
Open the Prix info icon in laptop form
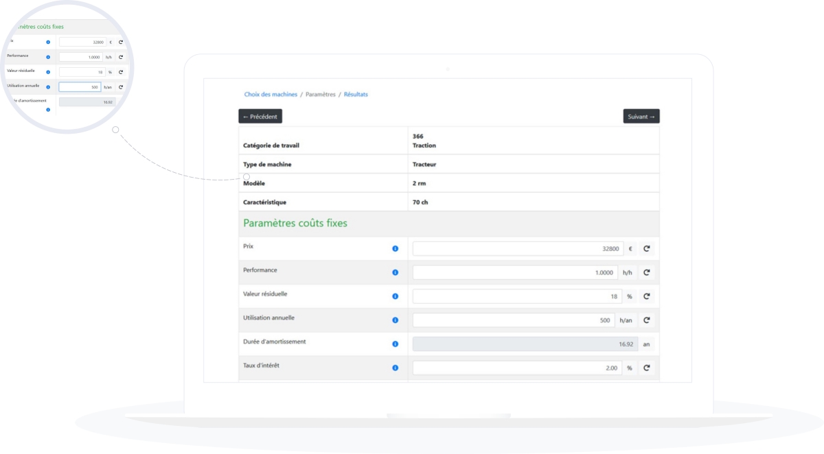click(395, 249)
